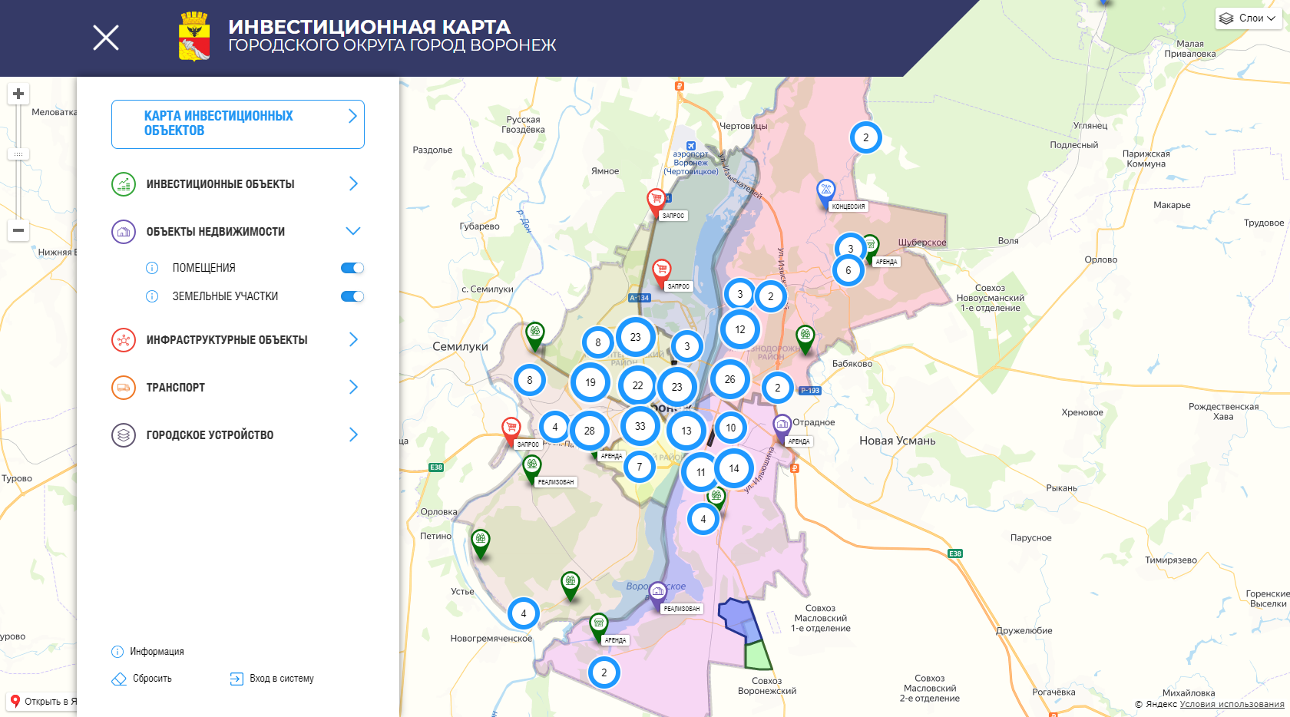Click the Помещения layer label
Screen dimensions: 1290x717
pos(204,268)
